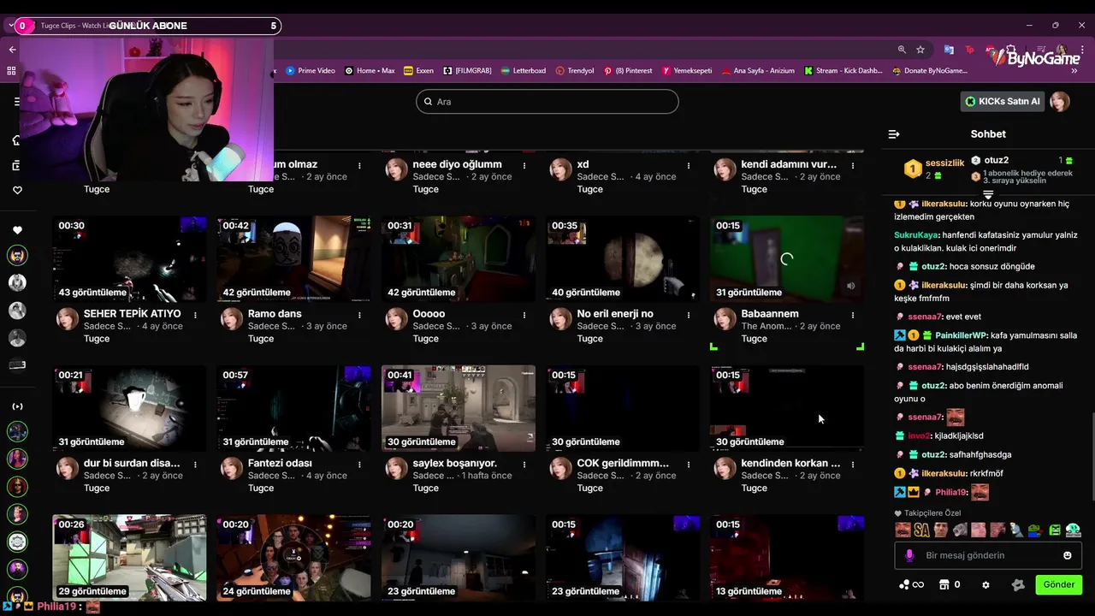
Task: Insert the SA emote
Action: (x=921, y=530)
